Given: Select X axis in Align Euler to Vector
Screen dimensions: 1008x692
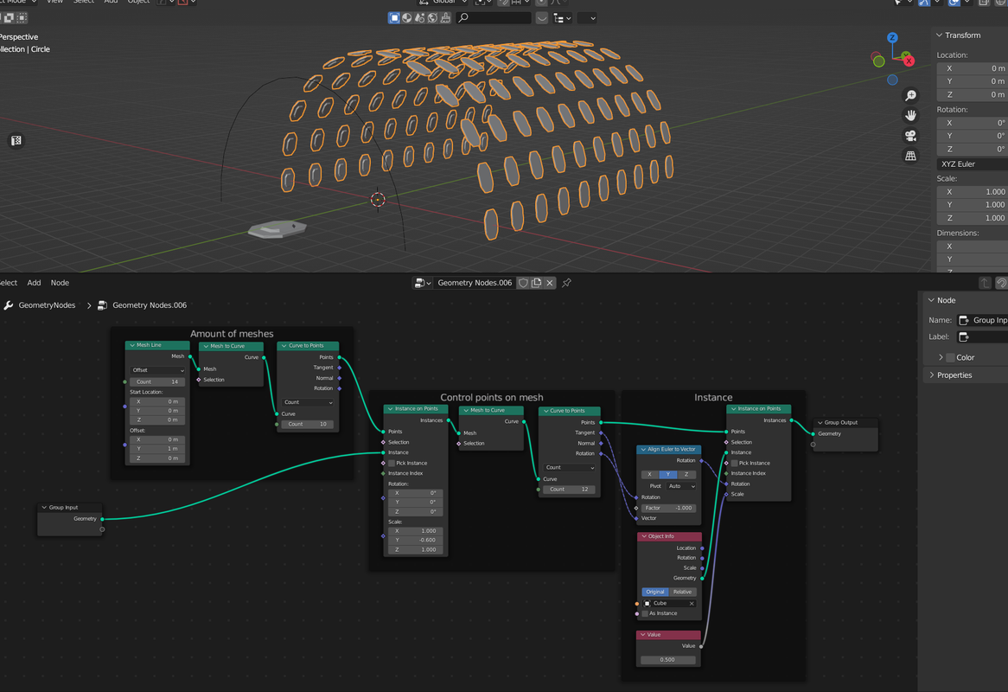Looking at the screenshot, I should point(649,475).
